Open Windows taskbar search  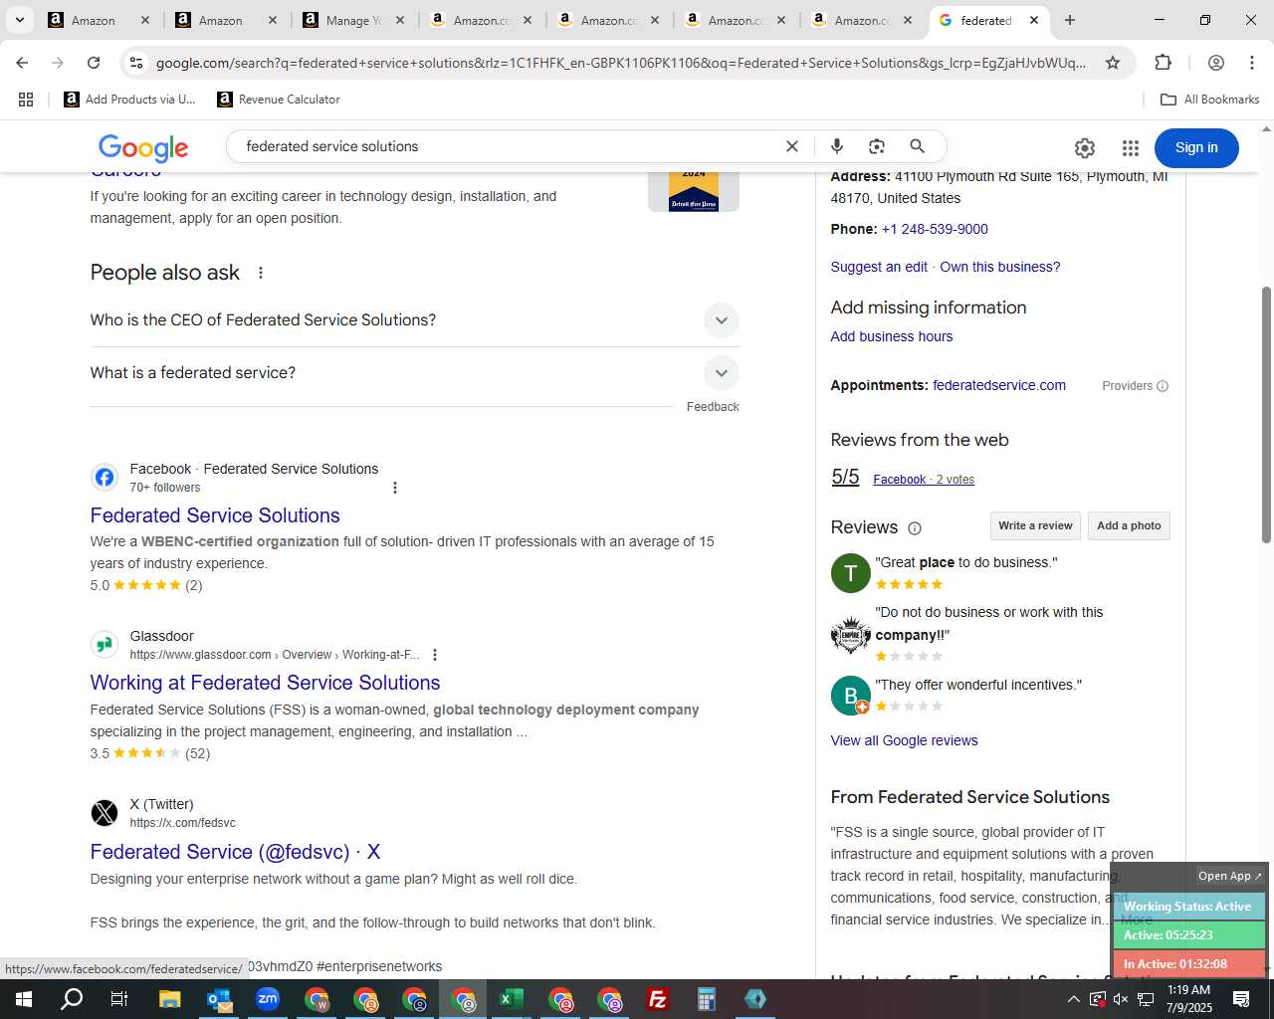72,999
